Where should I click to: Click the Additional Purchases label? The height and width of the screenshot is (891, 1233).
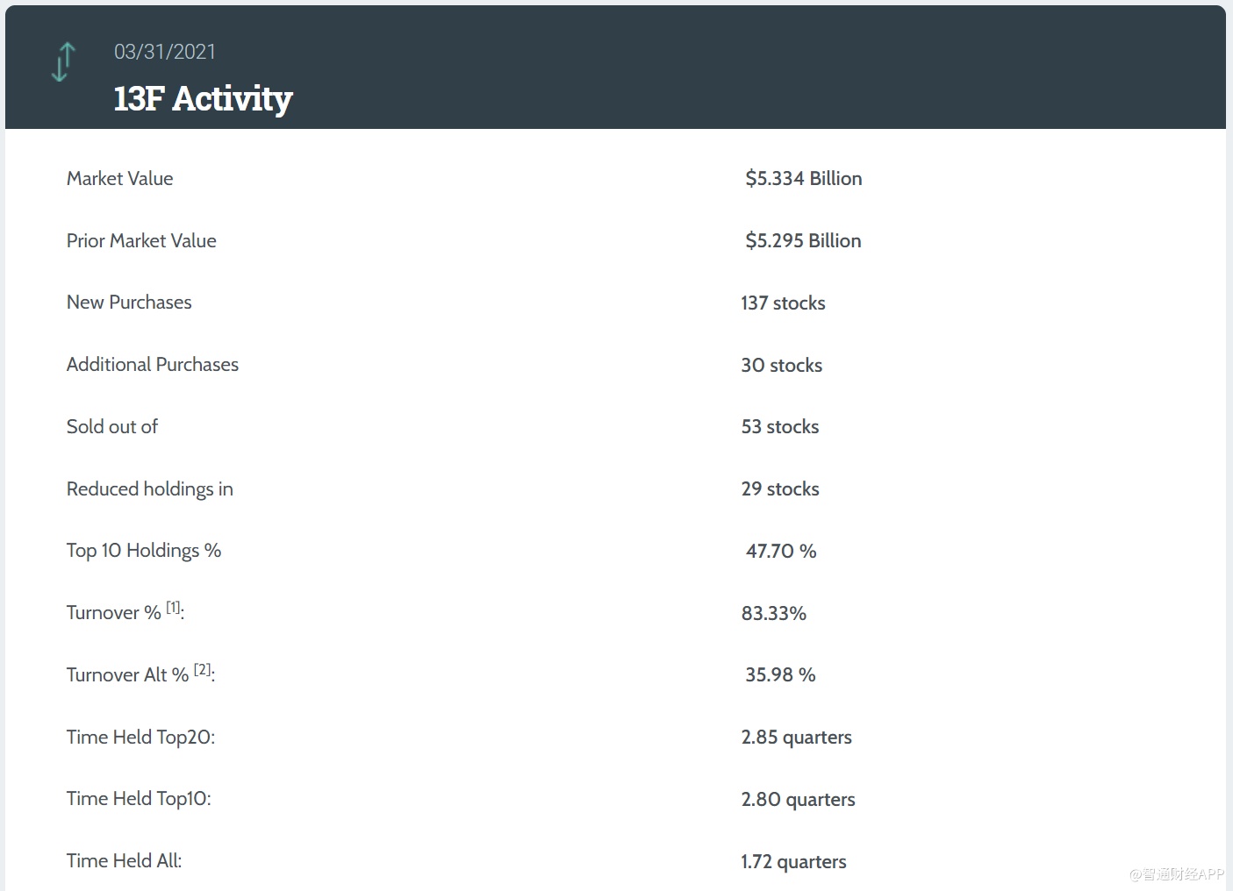[153, 365]
